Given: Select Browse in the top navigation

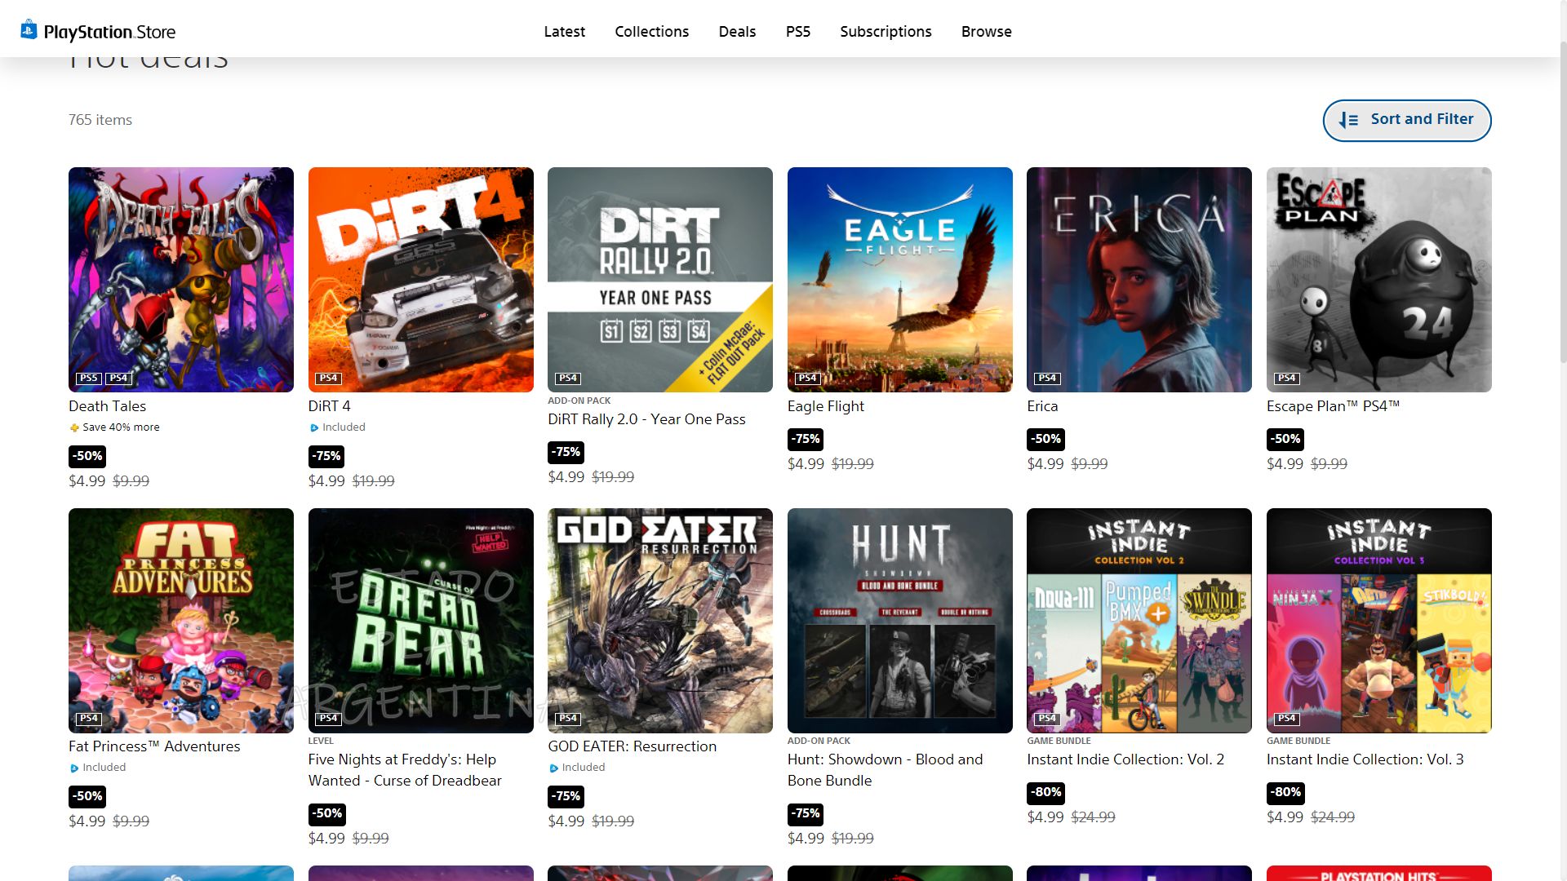Looking at the screenshot, I should pos(986,32).
